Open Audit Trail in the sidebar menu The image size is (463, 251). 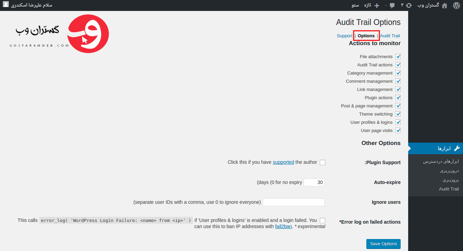[x=449, y=189]
